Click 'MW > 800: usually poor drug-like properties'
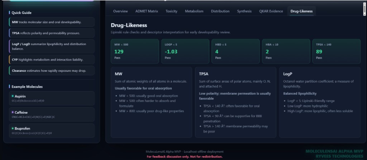Screen dimensions: 367x160 [x=152, y=111]
